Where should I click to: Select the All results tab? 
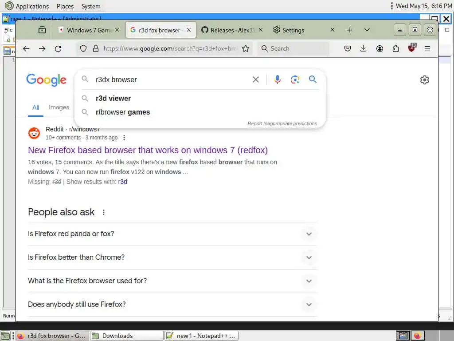point(35,107)
